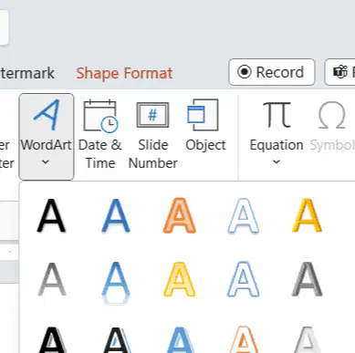Choose the white fill blue outline WordArt

coord(243,215)
